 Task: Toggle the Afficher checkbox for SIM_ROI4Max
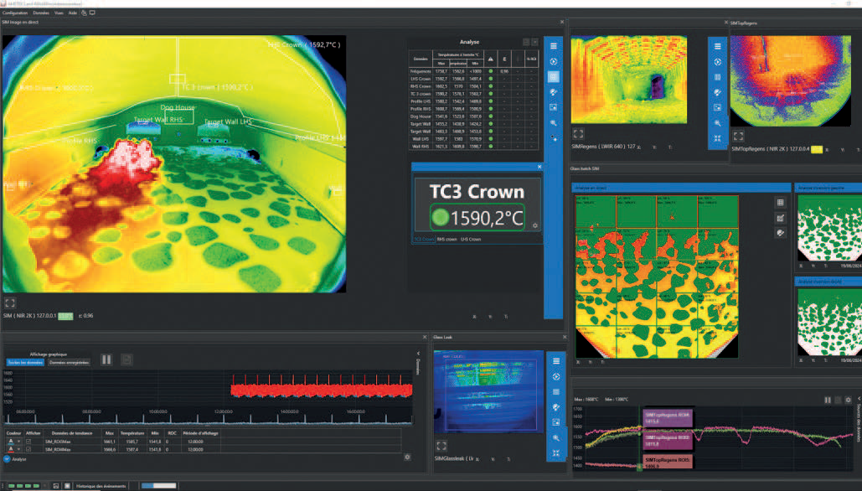pyautogui.click(x=28, y=449)
